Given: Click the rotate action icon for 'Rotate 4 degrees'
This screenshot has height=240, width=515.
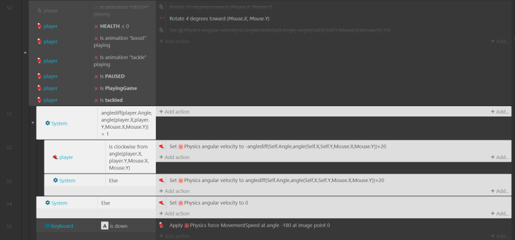Looking at the screenshot, I should click(x=162, y=19).
